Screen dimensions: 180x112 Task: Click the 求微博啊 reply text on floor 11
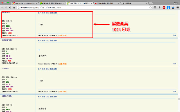point(42,56)
